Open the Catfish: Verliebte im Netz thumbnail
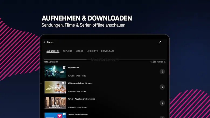210x118 pixels. [55, 115]
